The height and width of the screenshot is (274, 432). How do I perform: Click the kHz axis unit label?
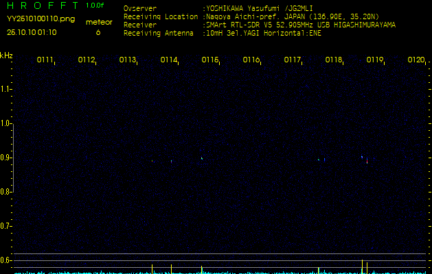(x=6, y=55)
